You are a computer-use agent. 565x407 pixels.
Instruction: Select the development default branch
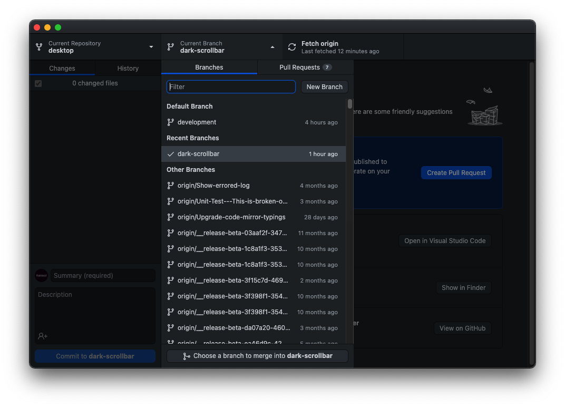coord(254,122)
